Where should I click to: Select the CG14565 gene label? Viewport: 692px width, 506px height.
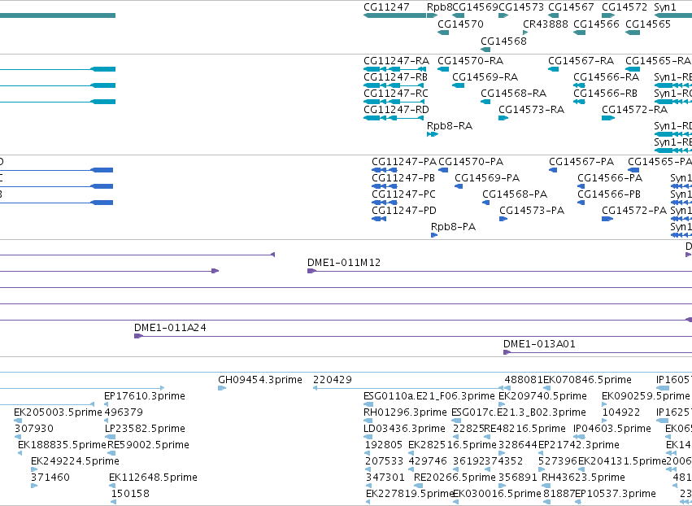[648, 24]
